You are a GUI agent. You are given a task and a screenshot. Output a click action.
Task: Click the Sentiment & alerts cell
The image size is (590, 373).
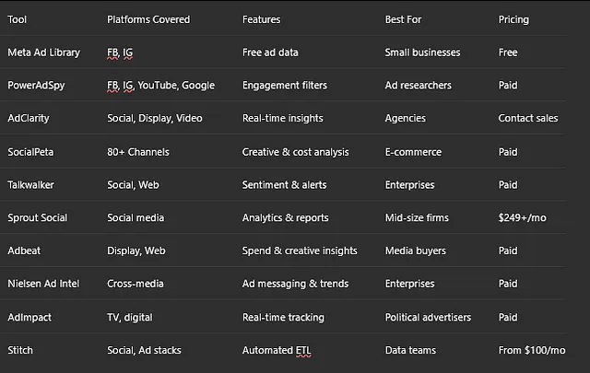(x=285, y=185)
